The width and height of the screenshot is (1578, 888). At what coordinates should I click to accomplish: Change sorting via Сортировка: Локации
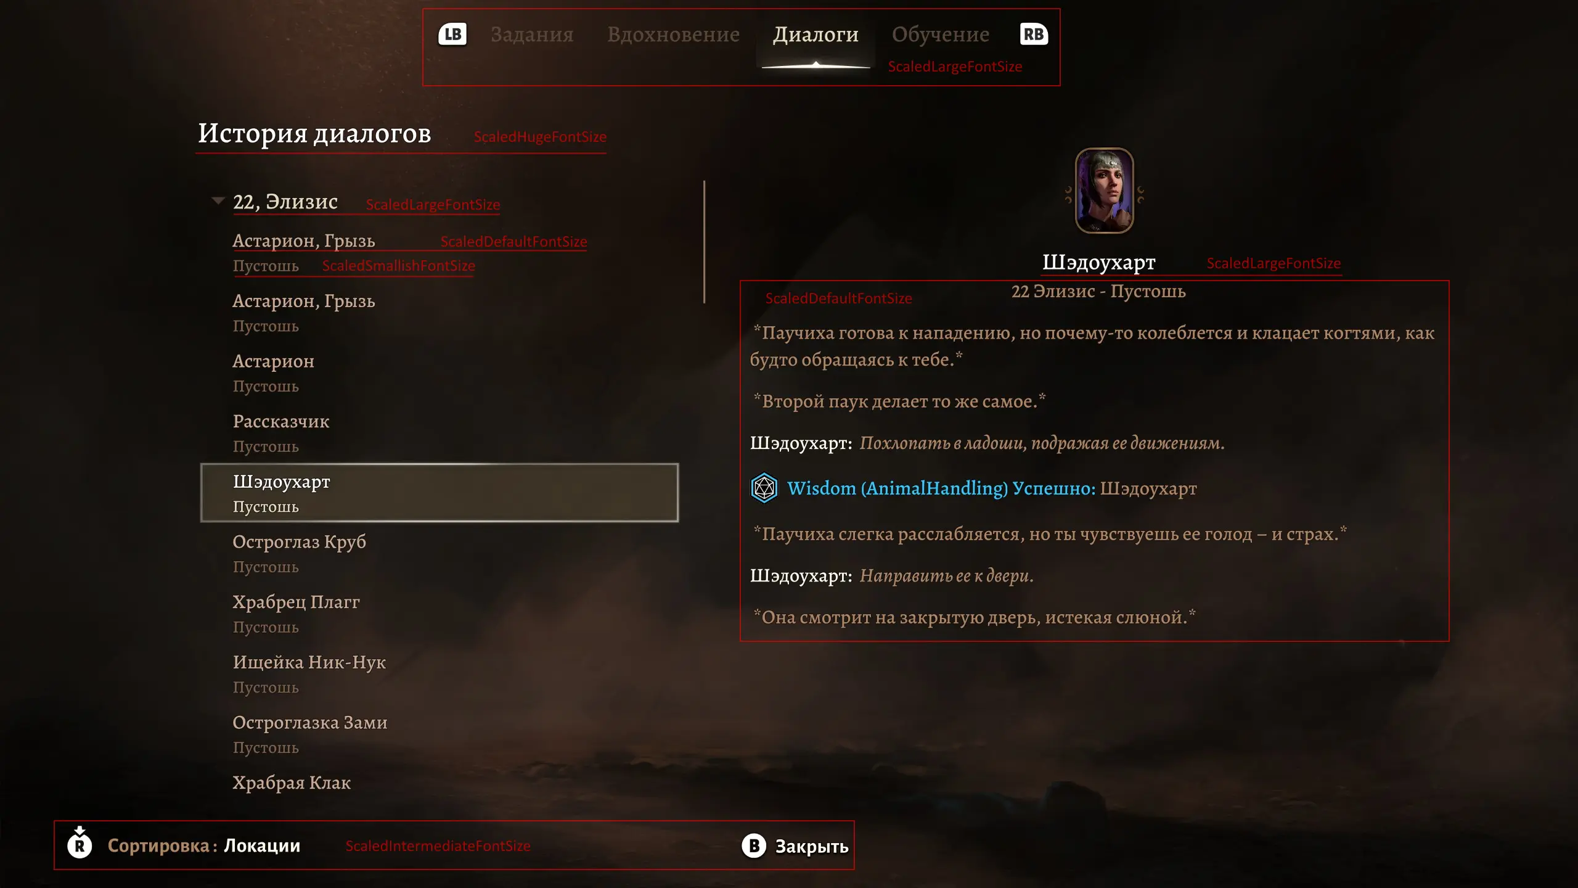[204, 845]
